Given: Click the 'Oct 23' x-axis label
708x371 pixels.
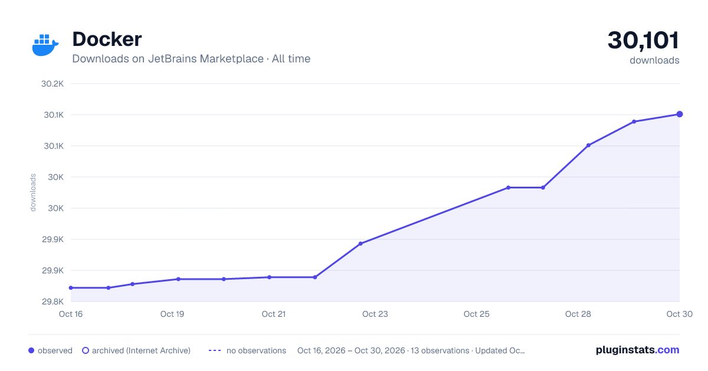Looking at the screenshot, I should click(375, 314).
